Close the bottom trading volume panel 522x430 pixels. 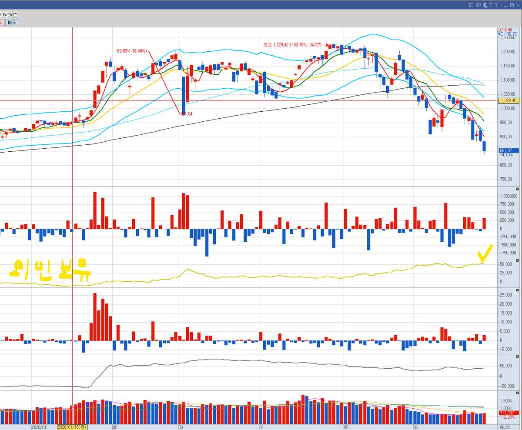tap(517, 393)
